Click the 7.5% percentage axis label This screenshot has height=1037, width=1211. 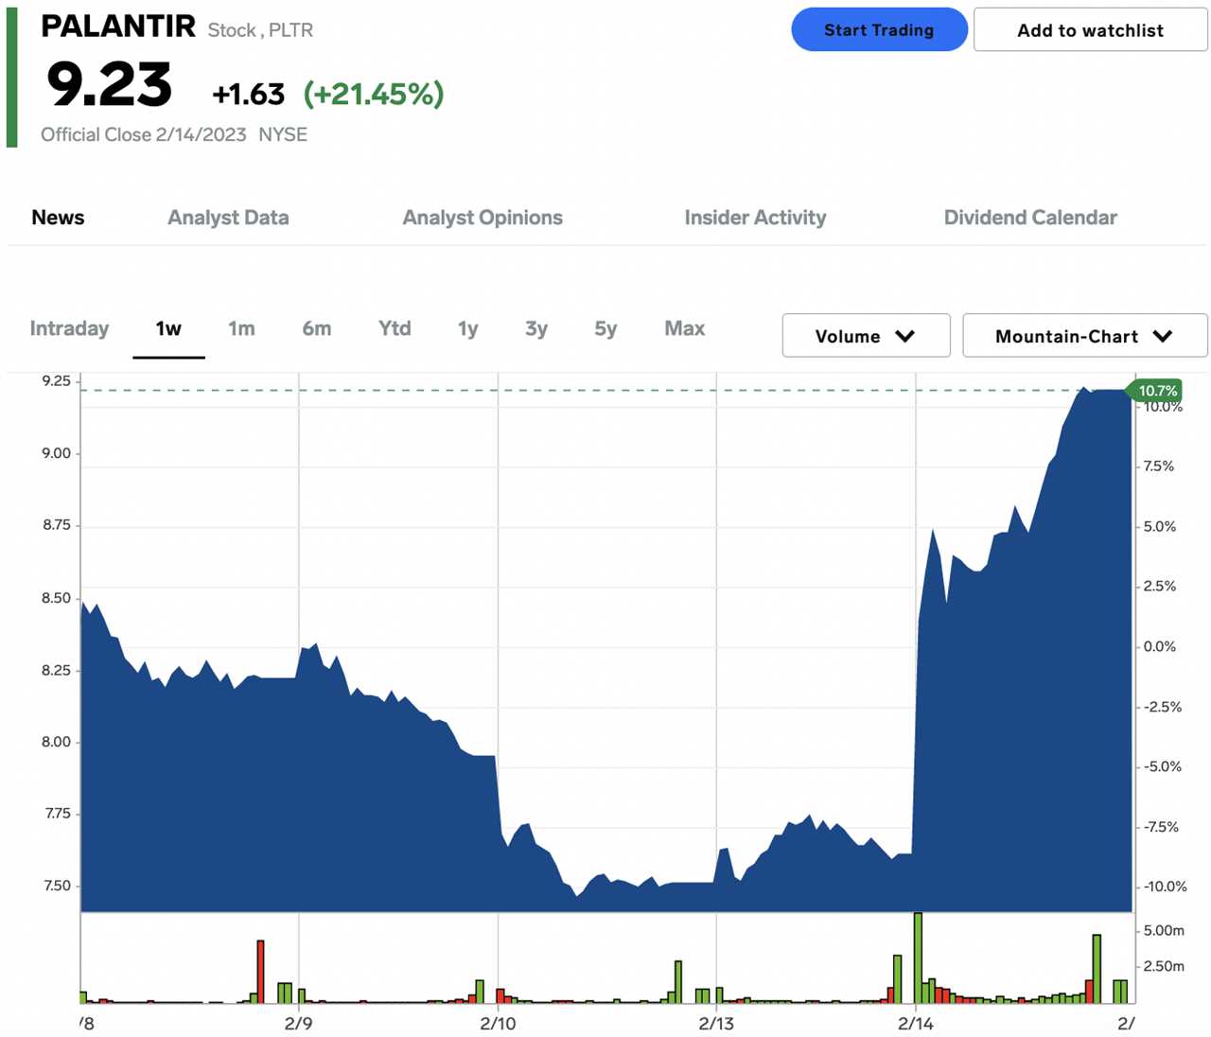coord(1159,466)
